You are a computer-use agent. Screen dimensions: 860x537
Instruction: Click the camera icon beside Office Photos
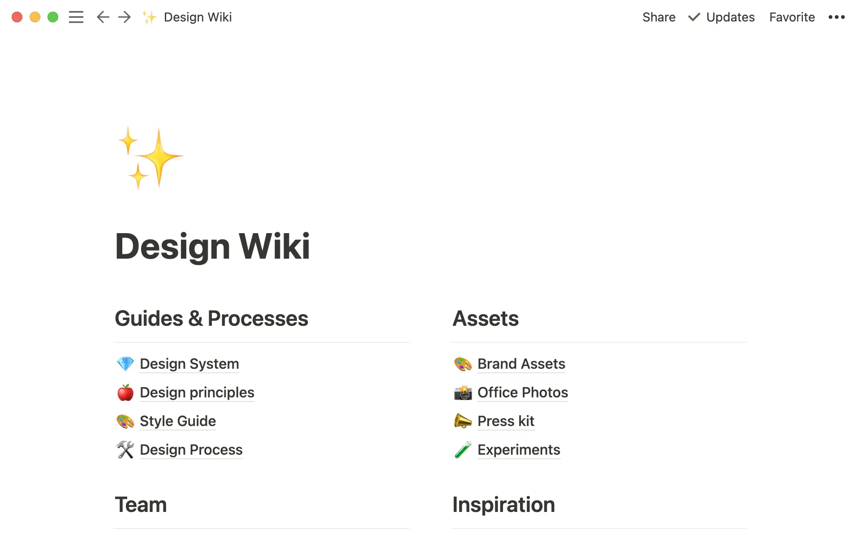[x=463, y=392]
